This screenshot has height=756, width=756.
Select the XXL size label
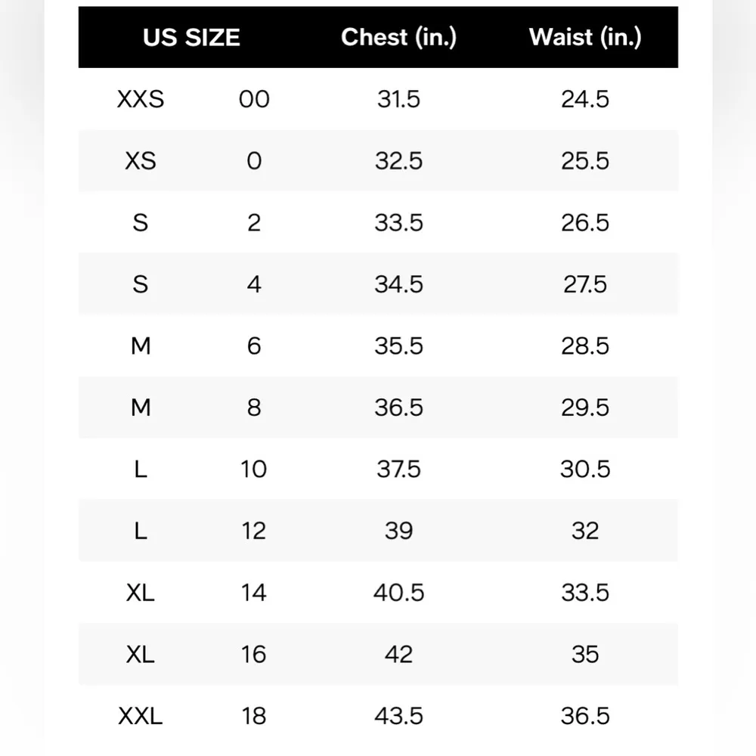click(x=141, y=716)
